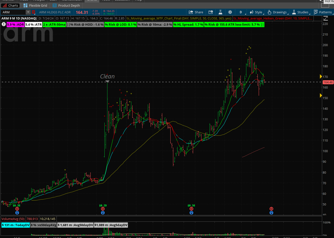
Task: Expand the ARM symbol dropdown arrow
Action: click(28, 12)
